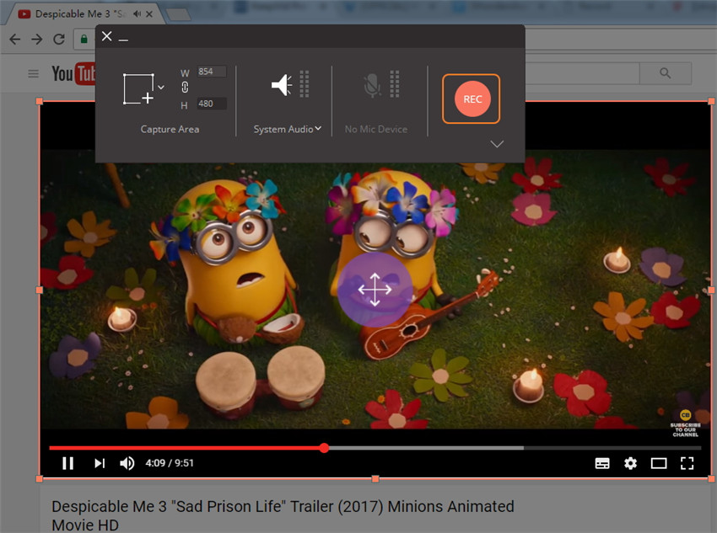Go back in the browser

[15, 40]
